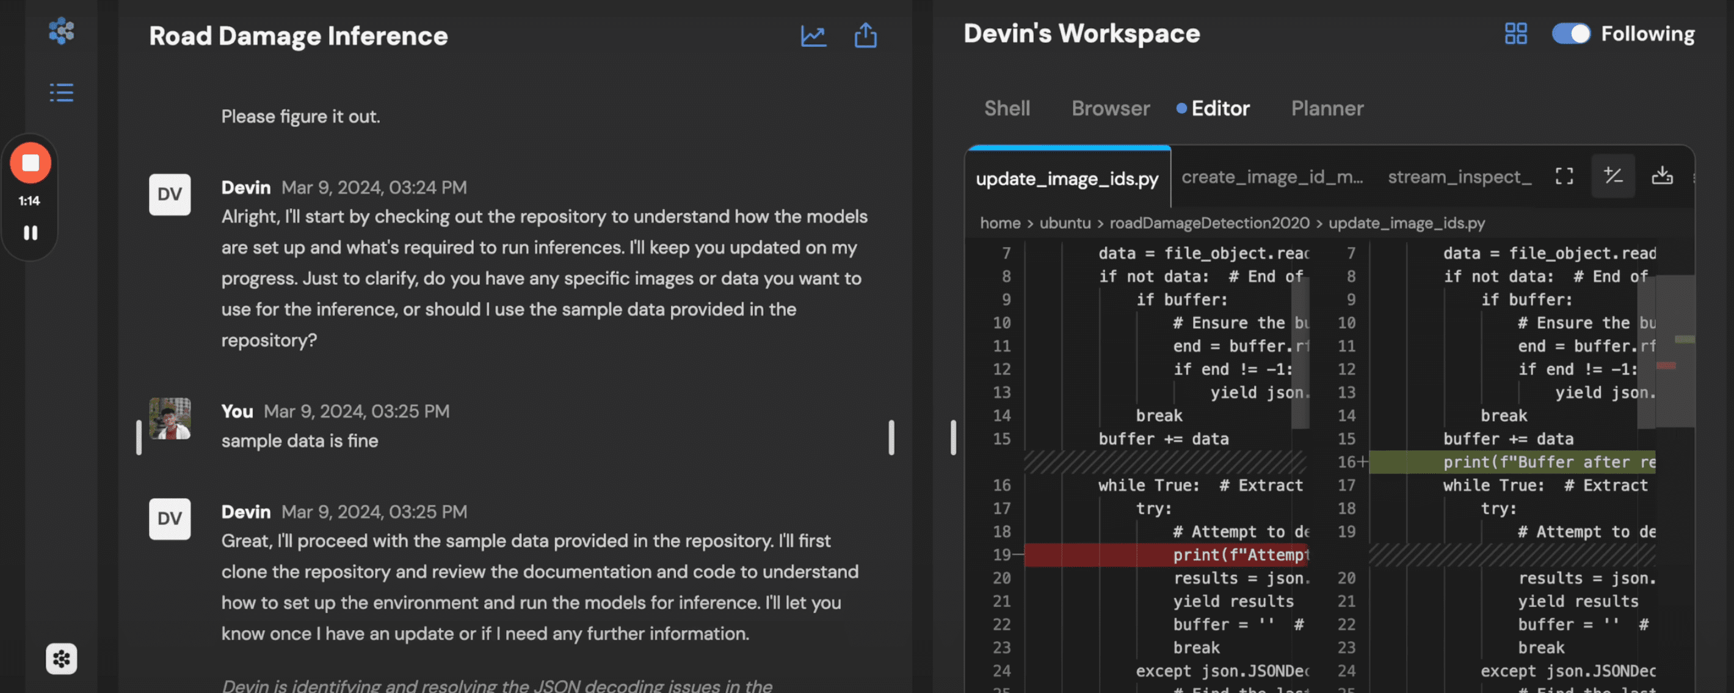Open the Browser tab
This screenshot has width=1734, height=693.
(x=1110, y=109)
